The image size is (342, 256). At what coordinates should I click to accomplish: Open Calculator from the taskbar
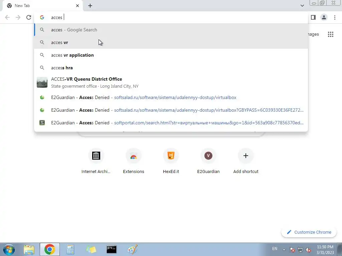(x=70, y=249)
